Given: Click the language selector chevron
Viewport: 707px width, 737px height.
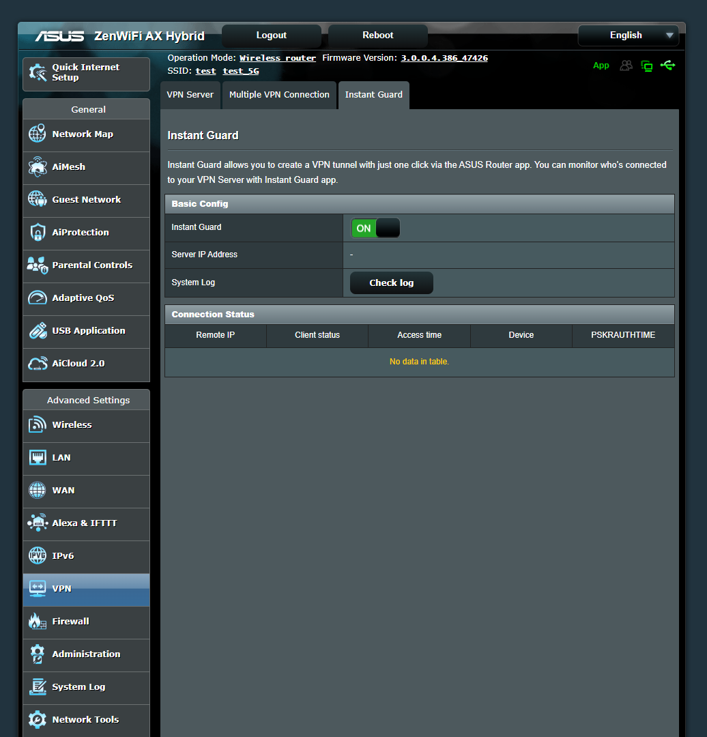Looking at the screenshot, I should point(670,35).
